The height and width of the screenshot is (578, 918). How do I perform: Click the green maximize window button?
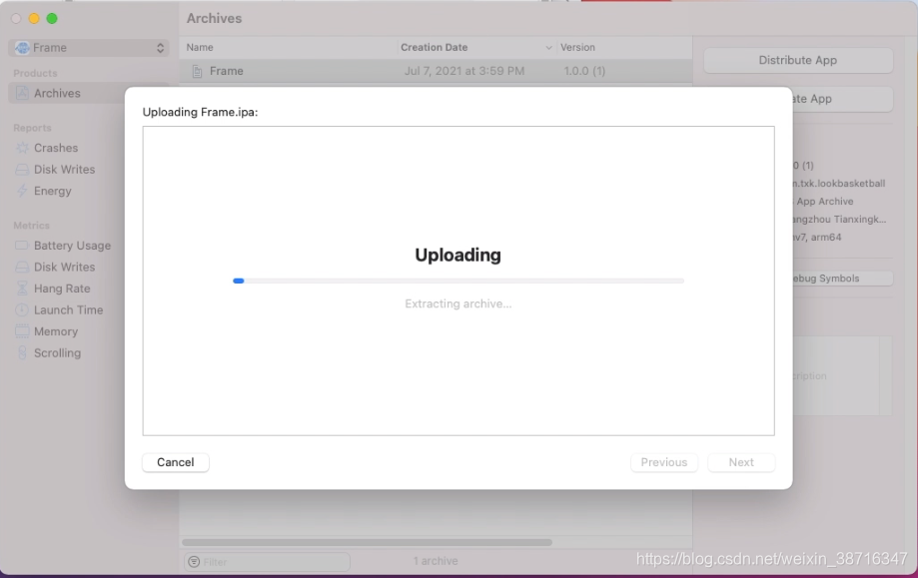pyautogui.click(x=52, y=19)
